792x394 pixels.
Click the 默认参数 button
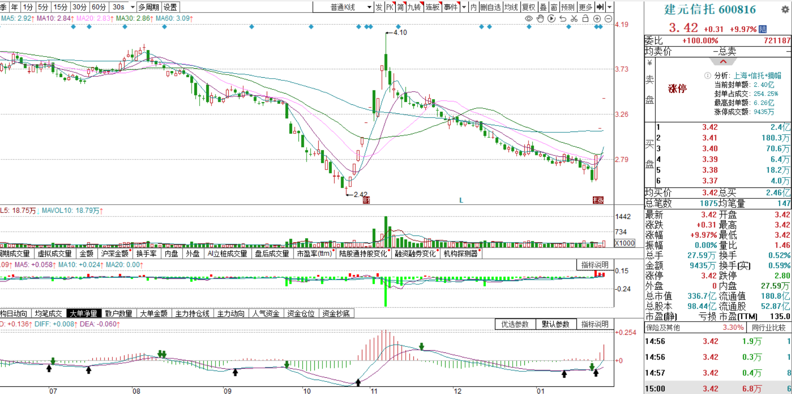point(556,324)
